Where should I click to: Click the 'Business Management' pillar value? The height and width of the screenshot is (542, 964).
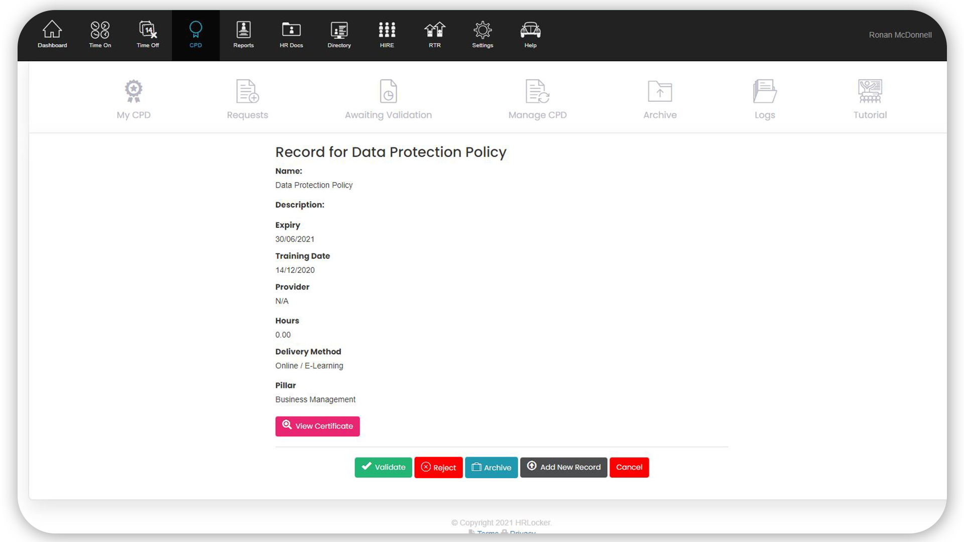coord(315,399)
